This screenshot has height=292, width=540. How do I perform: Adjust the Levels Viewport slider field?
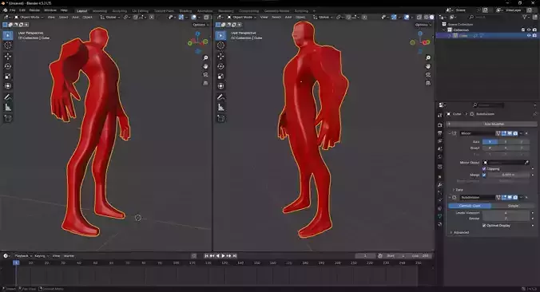tap(506, 213)
